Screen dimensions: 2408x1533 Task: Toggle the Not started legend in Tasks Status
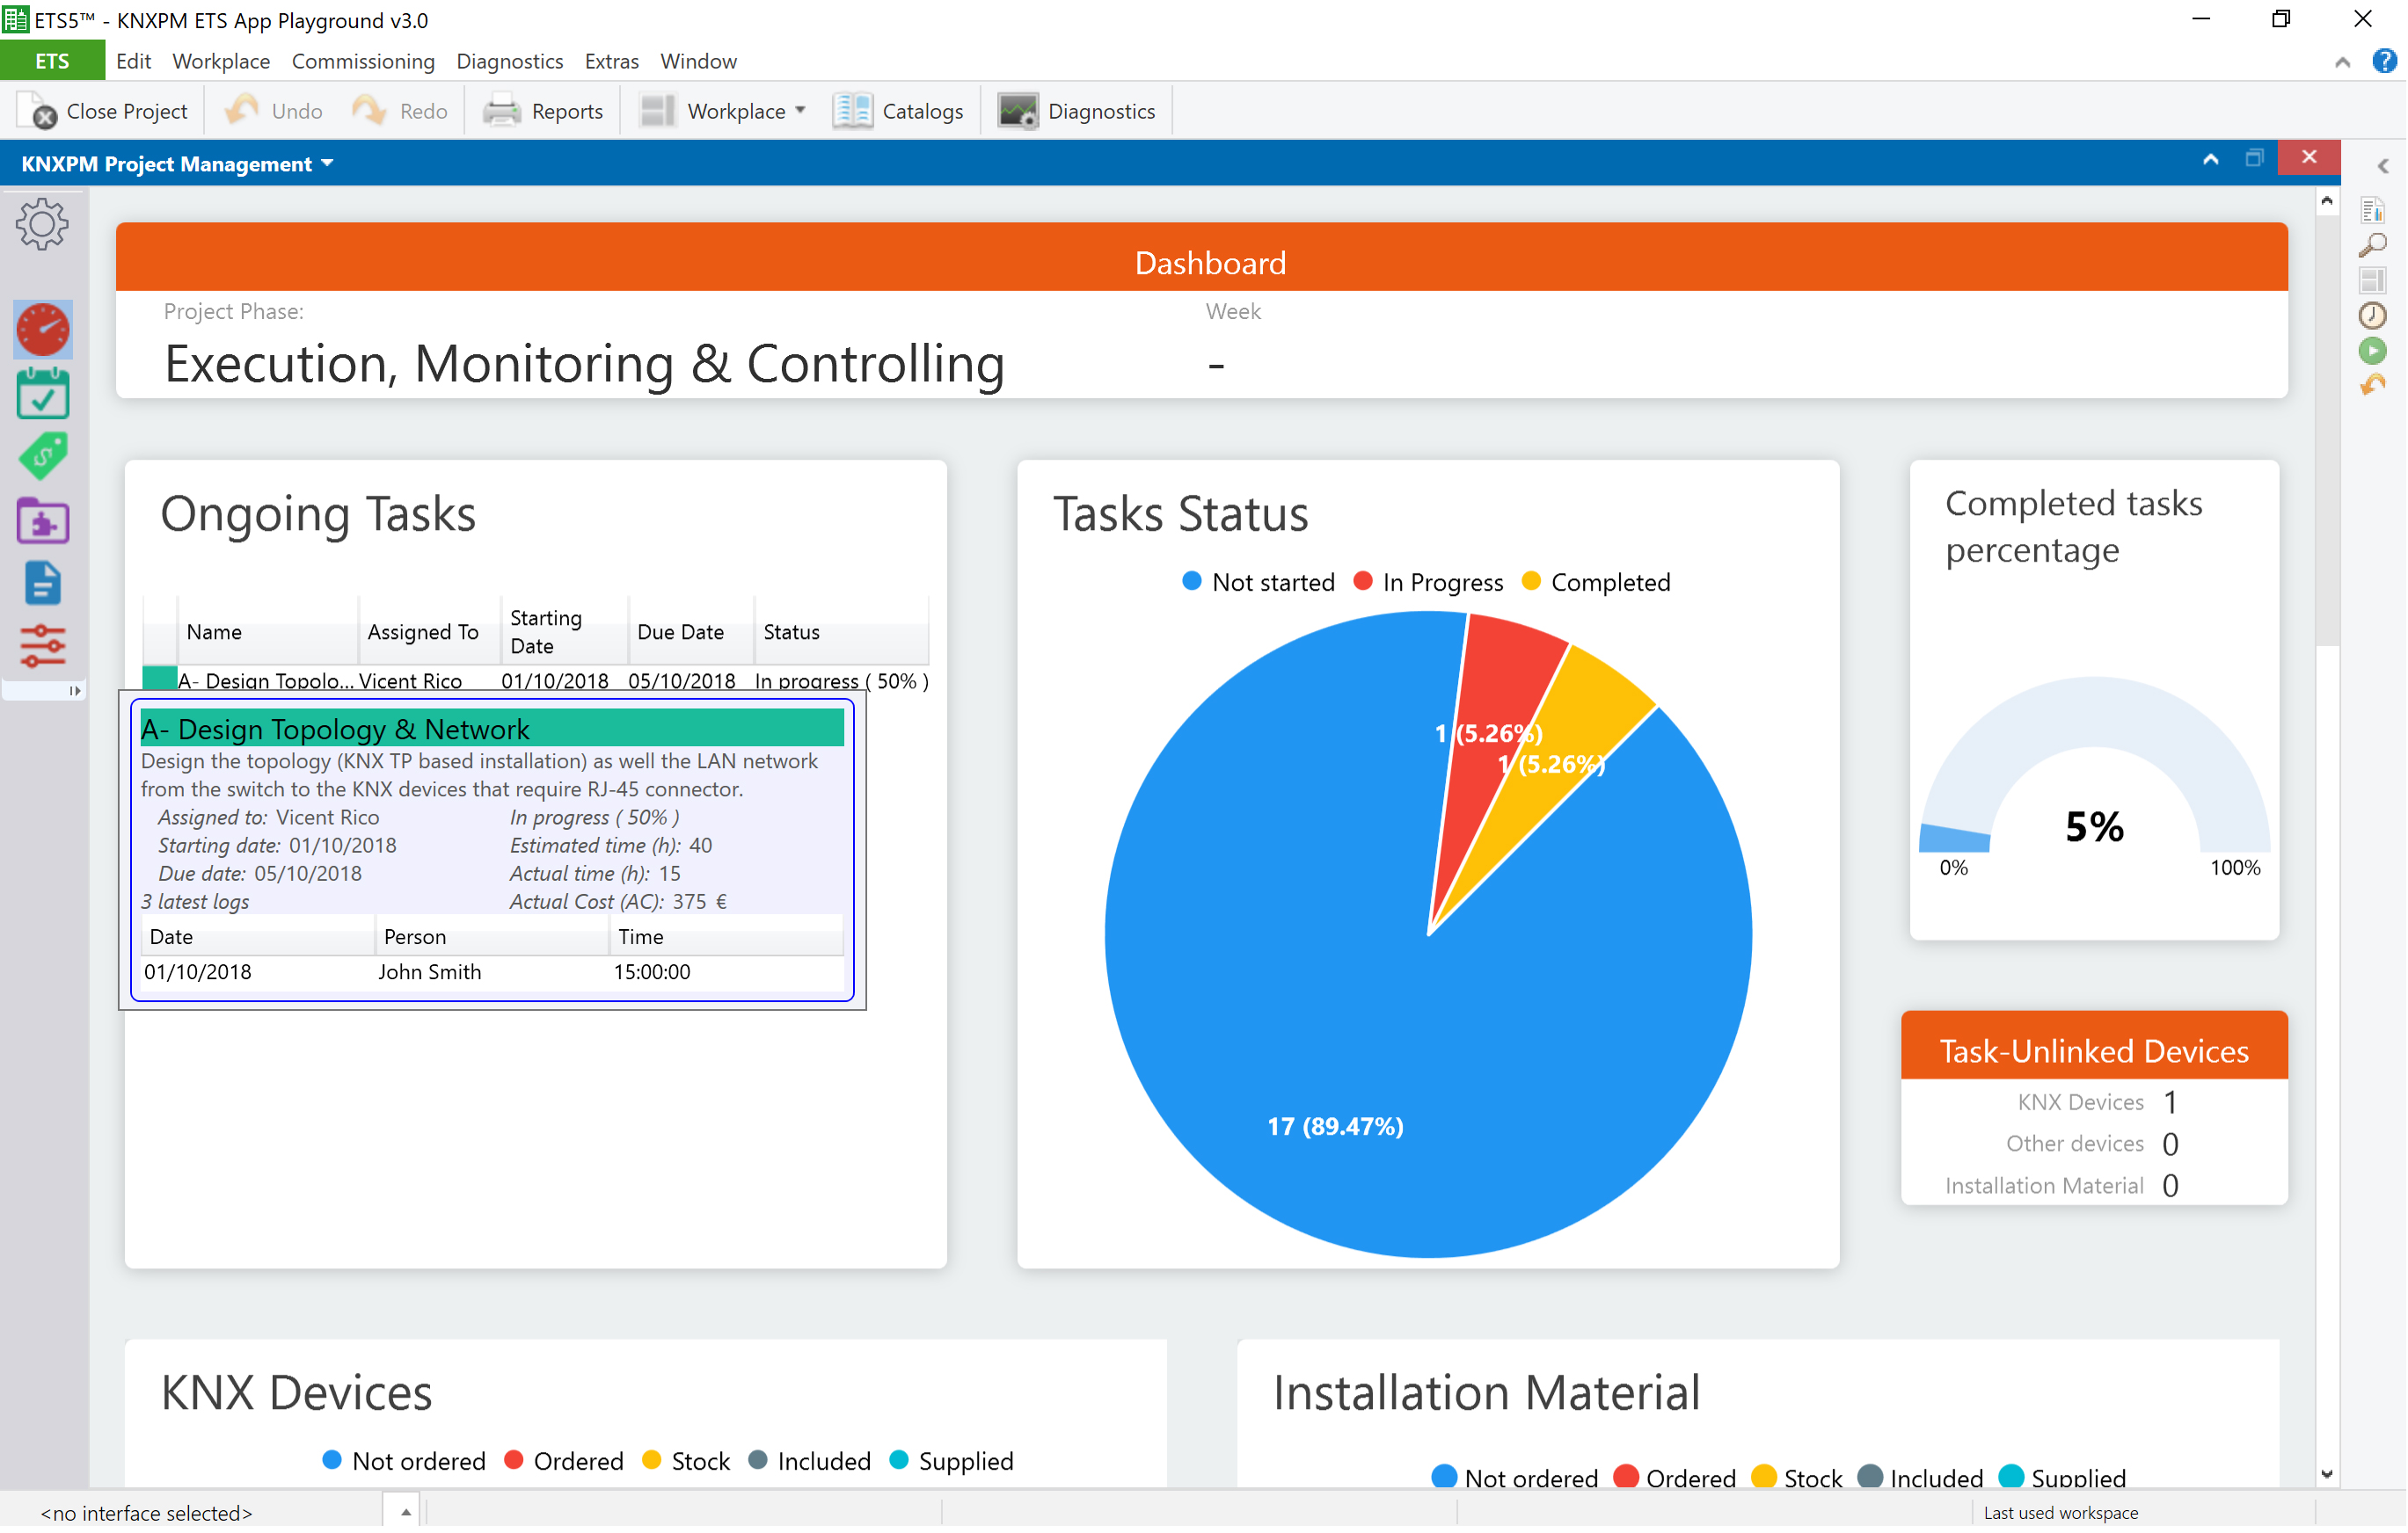click(1258, 583)
